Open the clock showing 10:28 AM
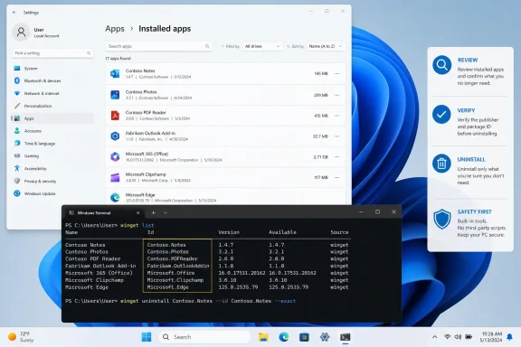This screenshot has height=347, width=521. pyautogui.click(x=491, y=337)
